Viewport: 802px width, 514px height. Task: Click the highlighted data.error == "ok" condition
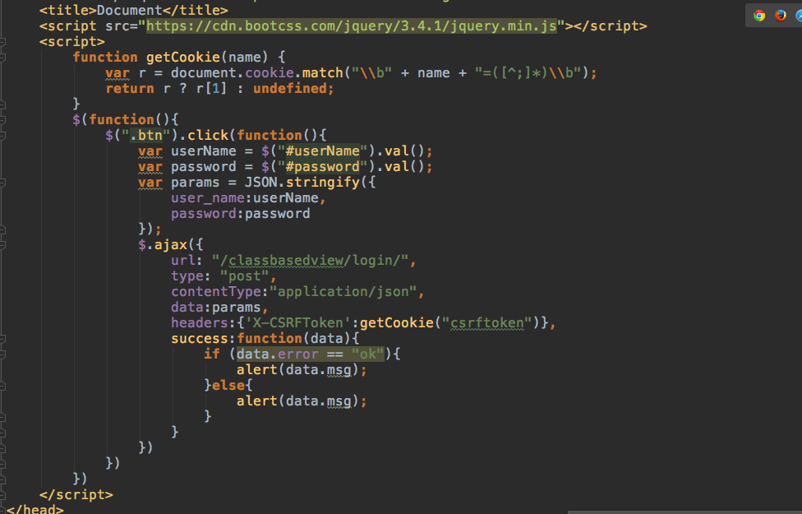(310, 354)
